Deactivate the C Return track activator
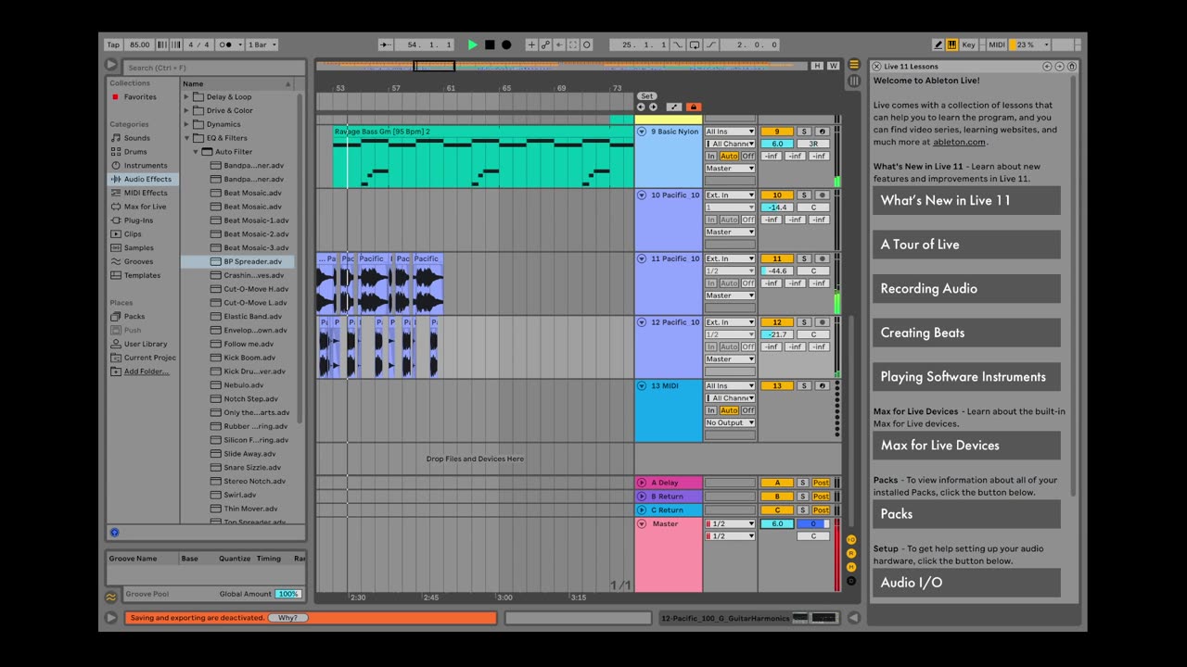This screenshot has width=1187, height=667. pos(777,510)
